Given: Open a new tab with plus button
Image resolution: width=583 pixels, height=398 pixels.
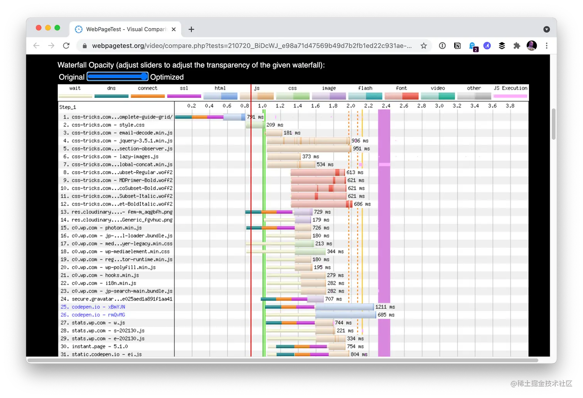Looking at the screenshot, I should (191, 29).
